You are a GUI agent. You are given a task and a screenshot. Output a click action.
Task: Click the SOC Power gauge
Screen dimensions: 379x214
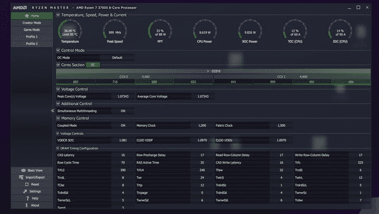(x=250, y=32)
